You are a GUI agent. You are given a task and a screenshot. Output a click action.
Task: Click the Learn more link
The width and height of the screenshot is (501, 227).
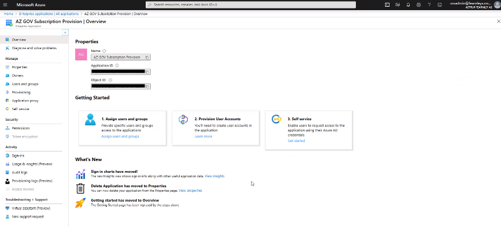pyautogui.click(x=203, y=136)
